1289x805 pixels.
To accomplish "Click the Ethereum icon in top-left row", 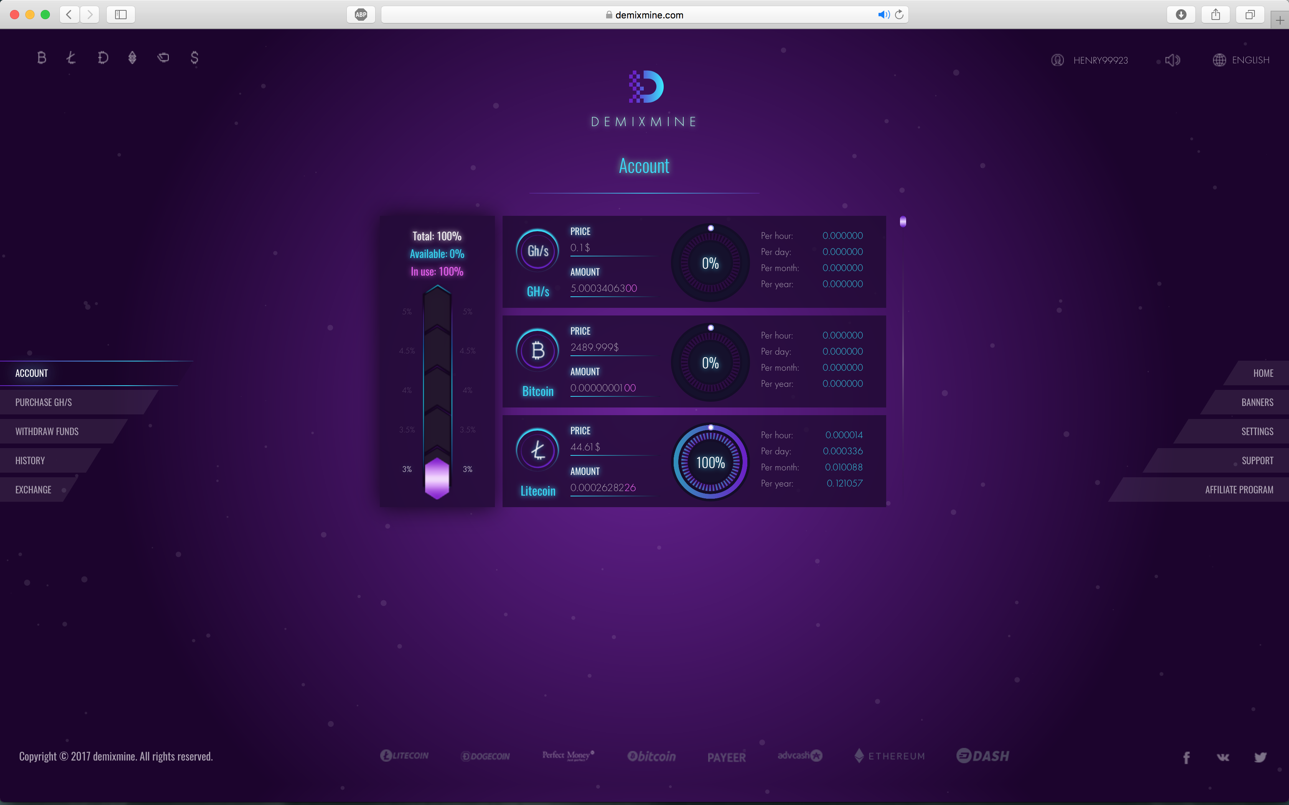I will click(133, 58).
